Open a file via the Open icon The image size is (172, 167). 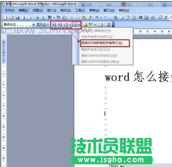coord(12,17)
